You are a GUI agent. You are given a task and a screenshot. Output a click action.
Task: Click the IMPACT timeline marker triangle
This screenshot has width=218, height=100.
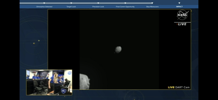pos(179,3)
